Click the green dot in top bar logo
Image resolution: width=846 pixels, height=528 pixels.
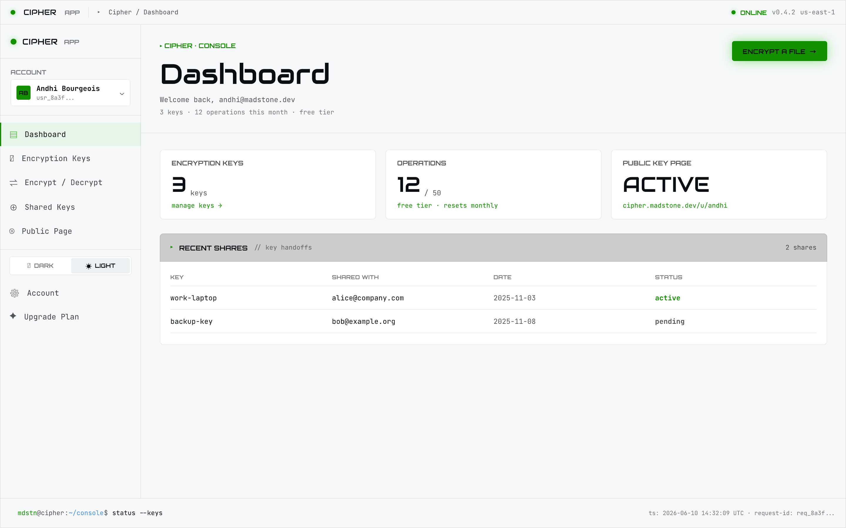(x=13, y=12)
